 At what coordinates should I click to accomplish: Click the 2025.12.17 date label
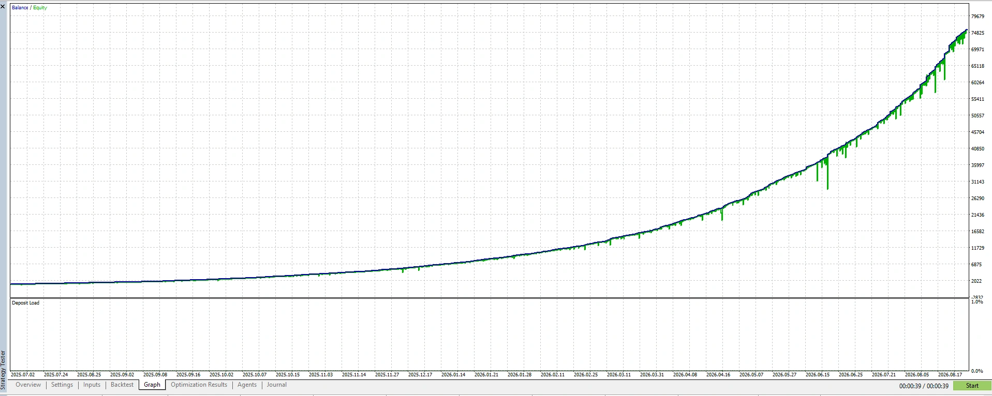coord(420,375)
